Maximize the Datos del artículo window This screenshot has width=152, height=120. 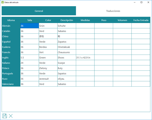pos(142,2)
